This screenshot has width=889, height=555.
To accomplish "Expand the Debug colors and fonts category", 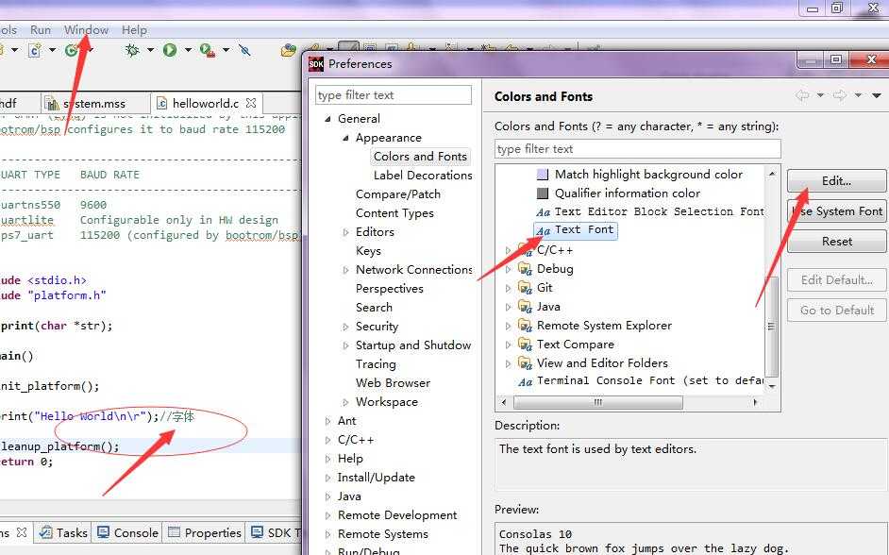I will coord(508,269).
